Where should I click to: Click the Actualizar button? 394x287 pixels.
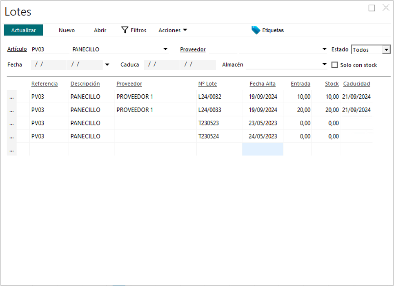tap(23, 30)
